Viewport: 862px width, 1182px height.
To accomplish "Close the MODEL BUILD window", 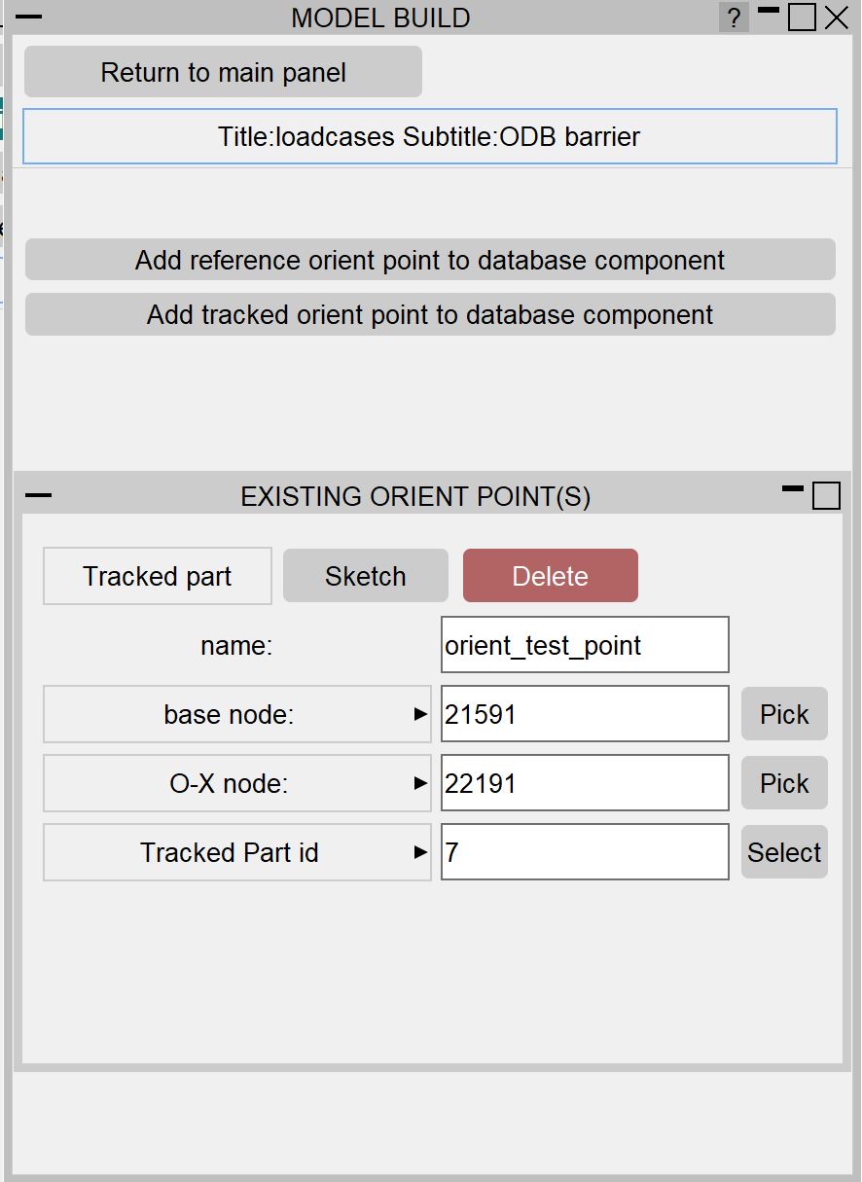I will (837, 18).
